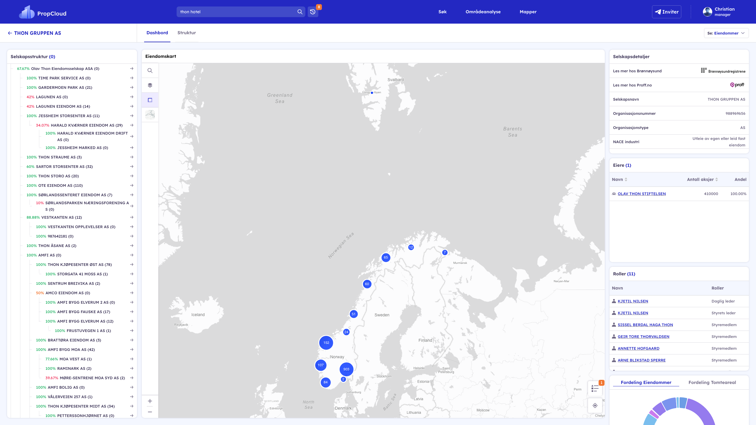Select HARALD KVÆRNER EIENDOM AS (29) row
756x425 pixels.
(x=87, y=125)
